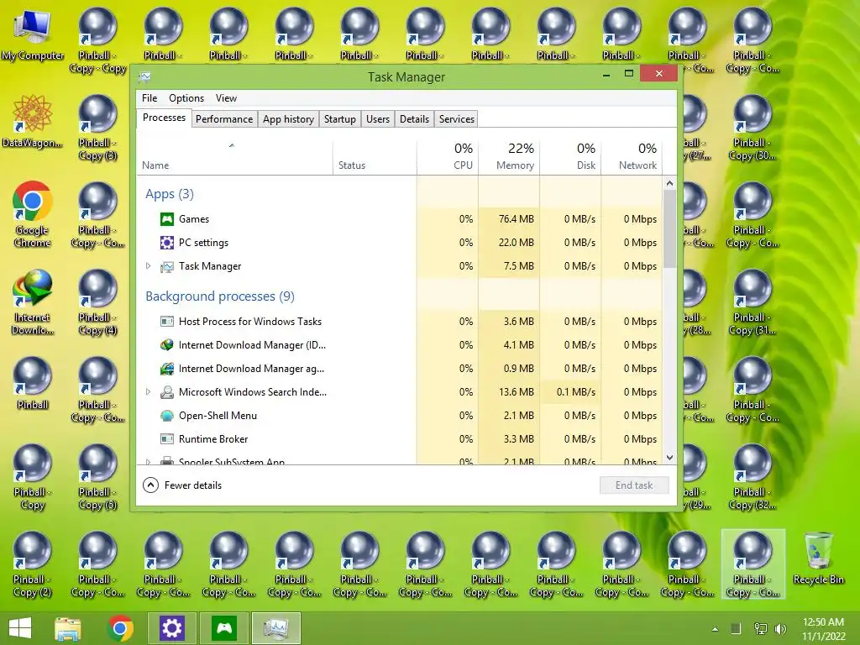Select Google Chrome desktop shortcut
The width and height of the screenshot is (860, 645).
tap(33, 214)
